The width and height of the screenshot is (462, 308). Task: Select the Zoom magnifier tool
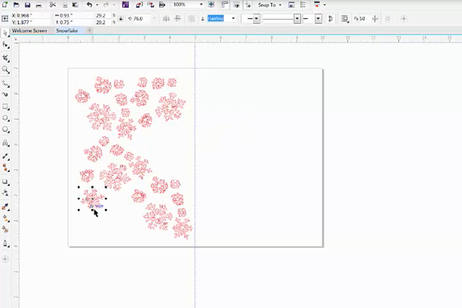[x=5, y=70]
